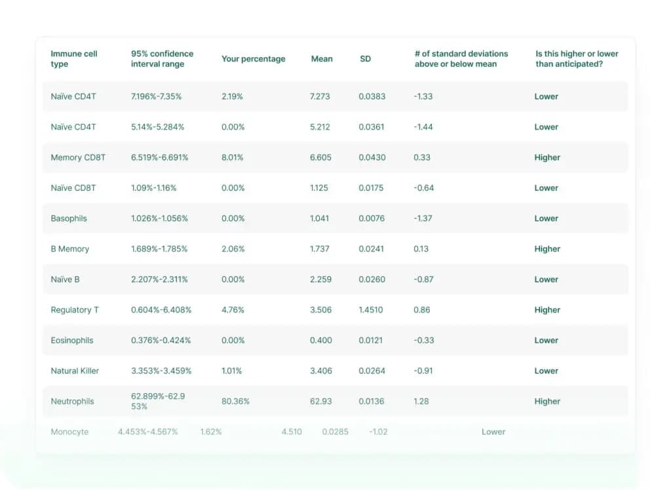Click the 'SD' column header
The image size is (671, 490).
click(x=366, y=58)
